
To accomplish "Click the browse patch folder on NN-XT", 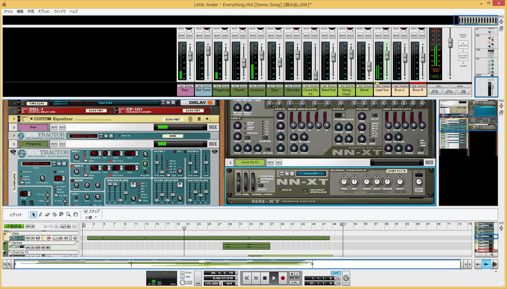I will [x=287, y=174].
